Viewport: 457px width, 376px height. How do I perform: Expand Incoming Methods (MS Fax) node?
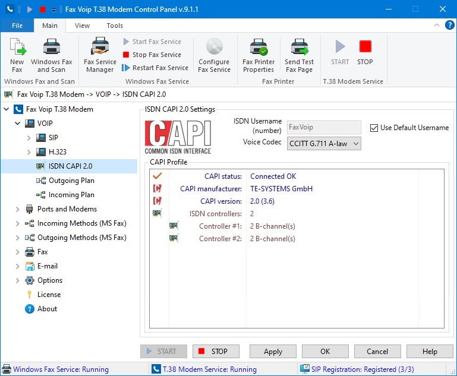[x=18, y=223]
